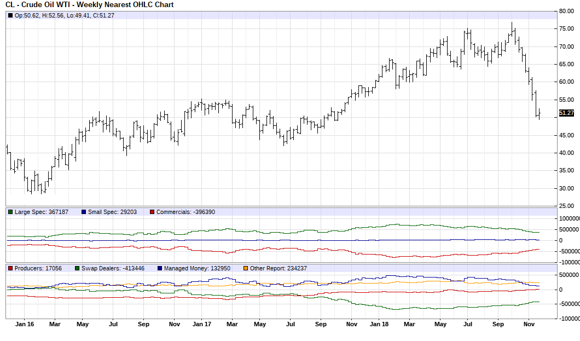Screen dimensions: 580x341
Task: Click the navy Managed Money legend marker
Action: [159, 269]
